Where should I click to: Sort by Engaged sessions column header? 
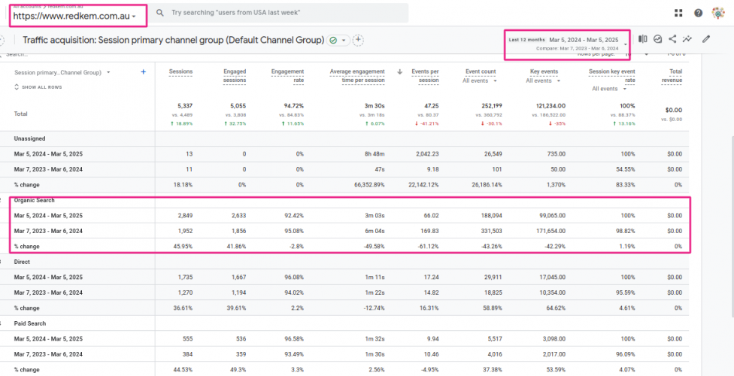[235, 76]
